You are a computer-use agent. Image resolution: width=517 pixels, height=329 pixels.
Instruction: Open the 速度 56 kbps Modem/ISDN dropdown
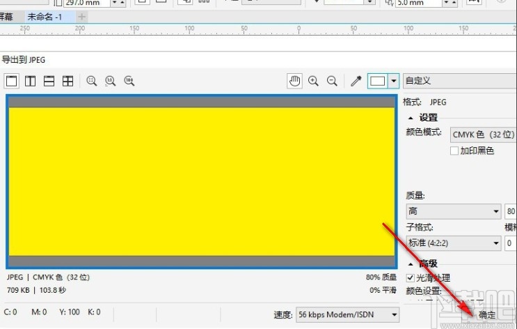point(347,314)
